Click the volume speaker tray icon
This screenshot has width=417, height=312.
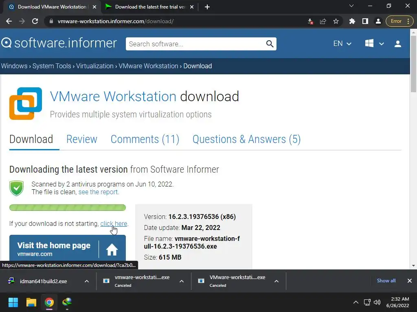377,302
